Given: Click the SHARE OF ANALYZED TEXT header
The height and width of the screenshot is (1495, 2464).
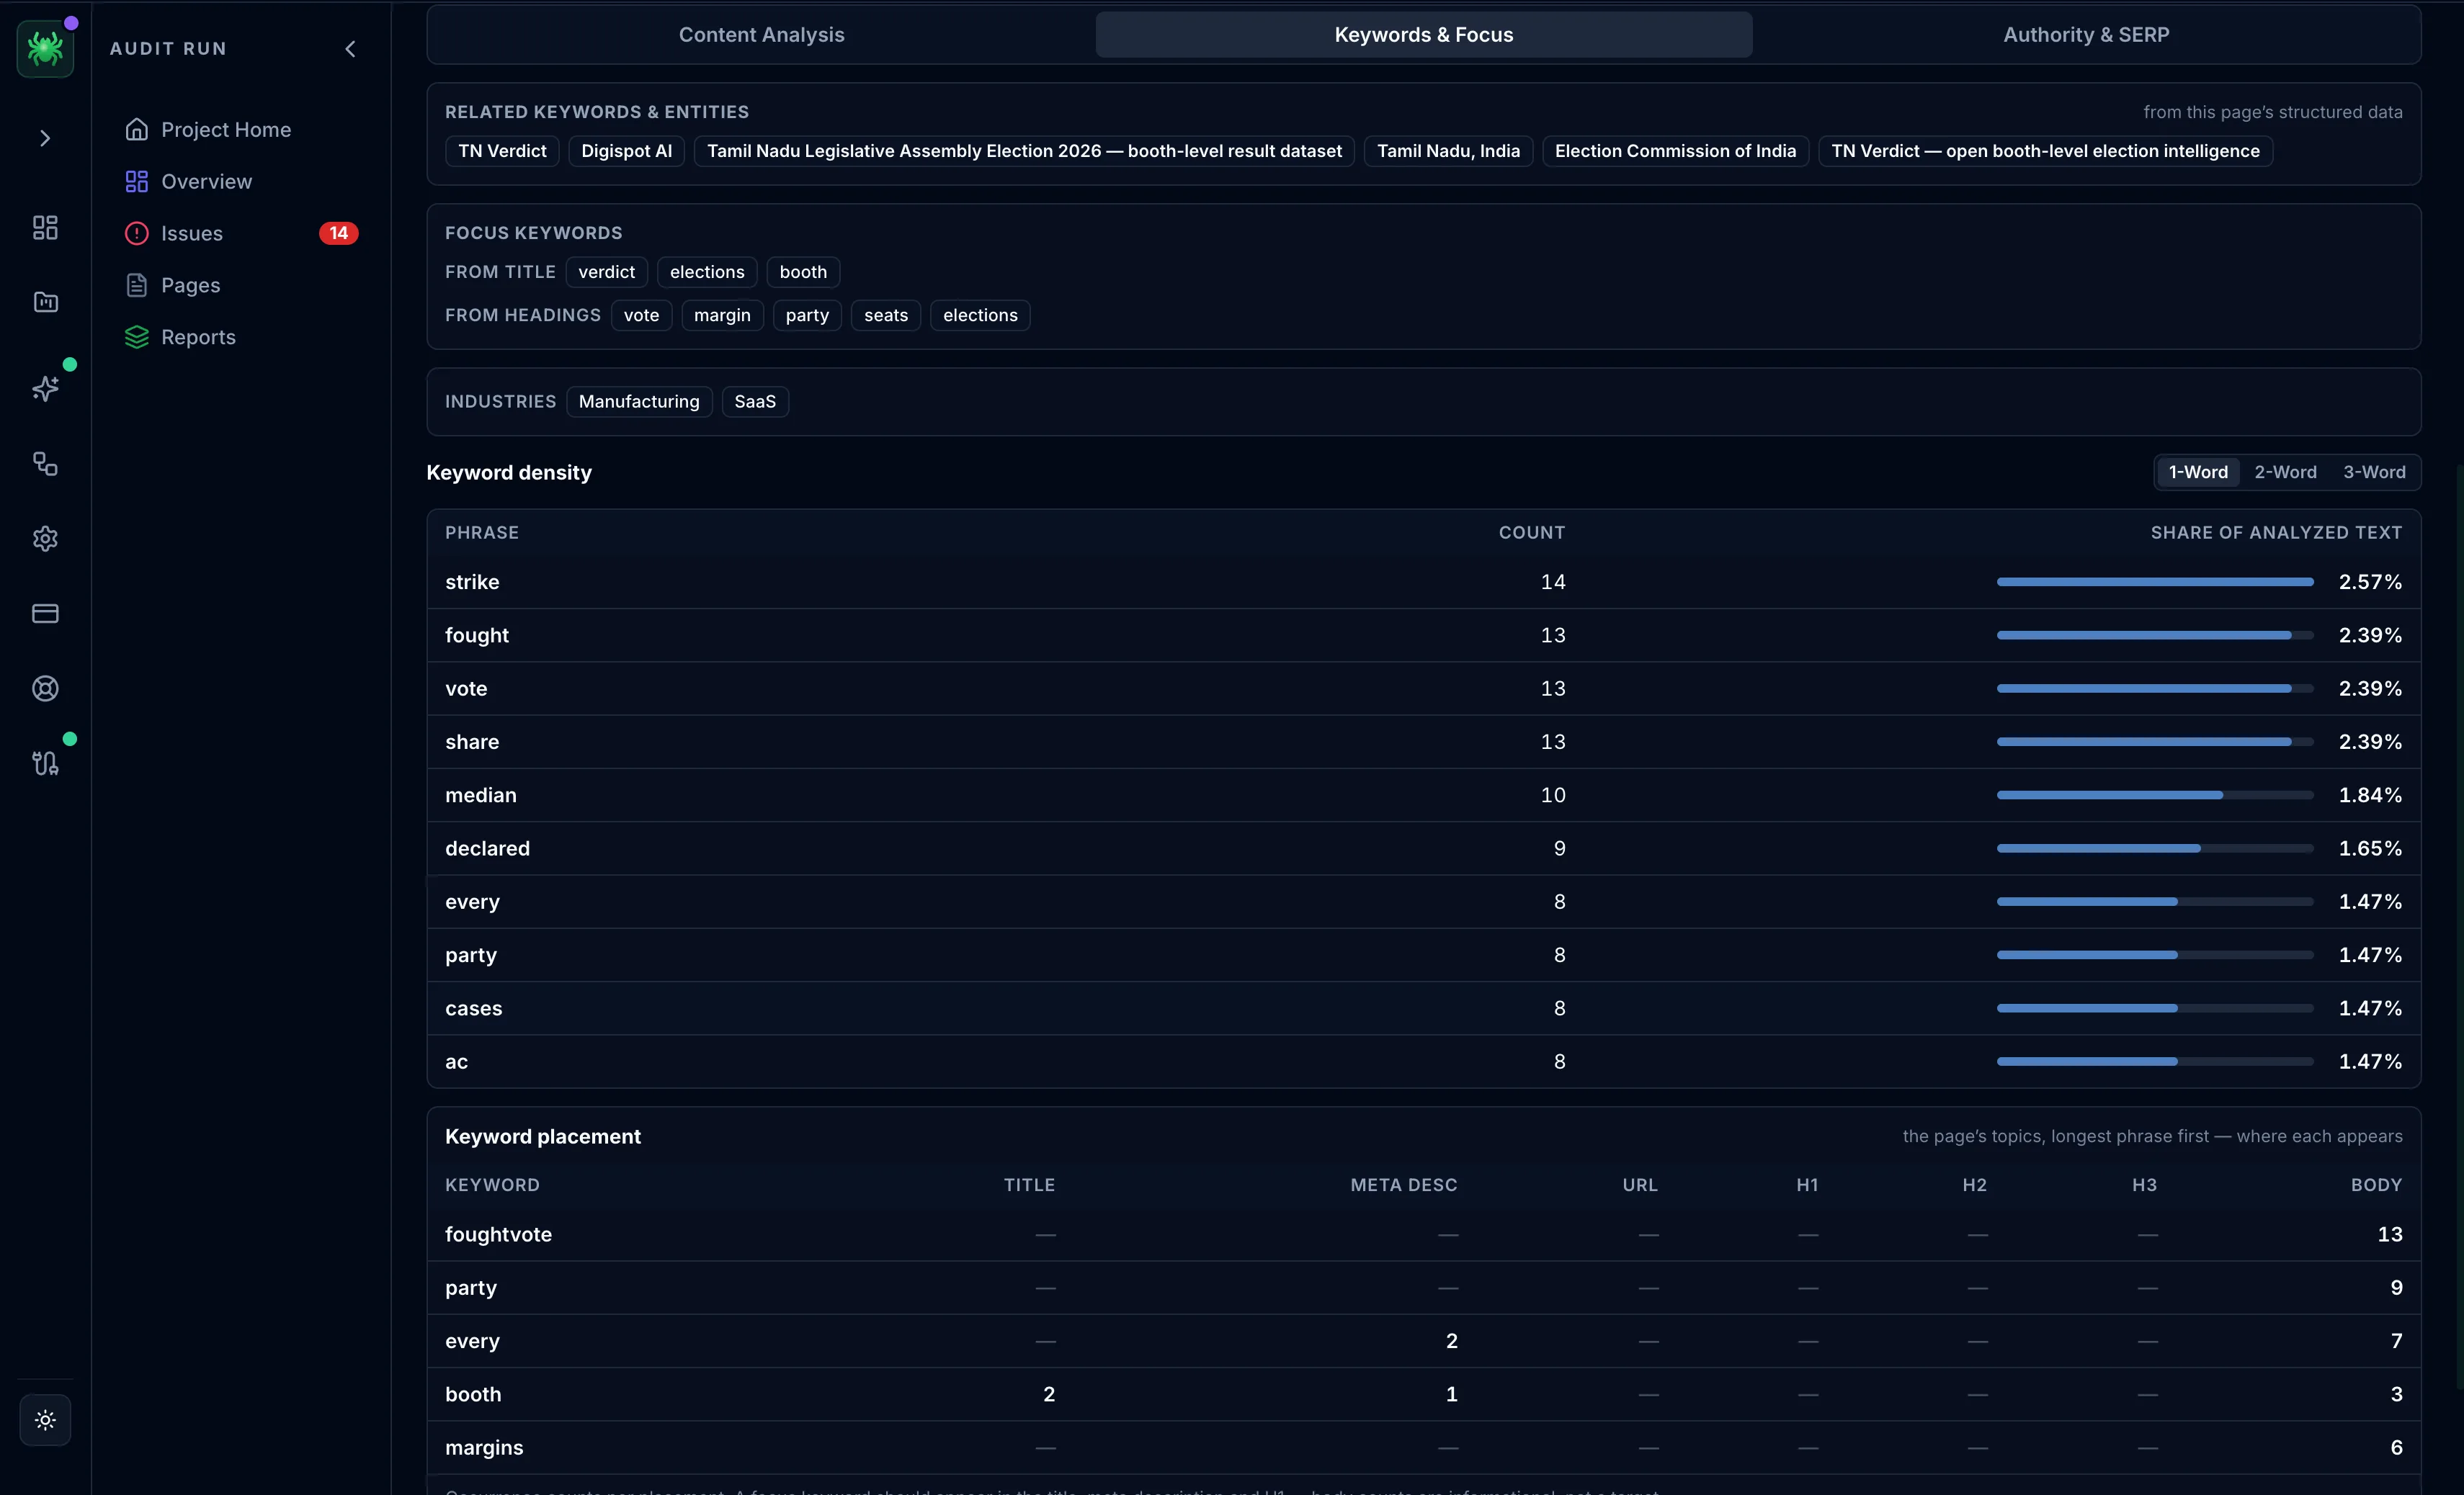Looking at the screenshot, I should pyautogui.click(x=2276, y=533).
